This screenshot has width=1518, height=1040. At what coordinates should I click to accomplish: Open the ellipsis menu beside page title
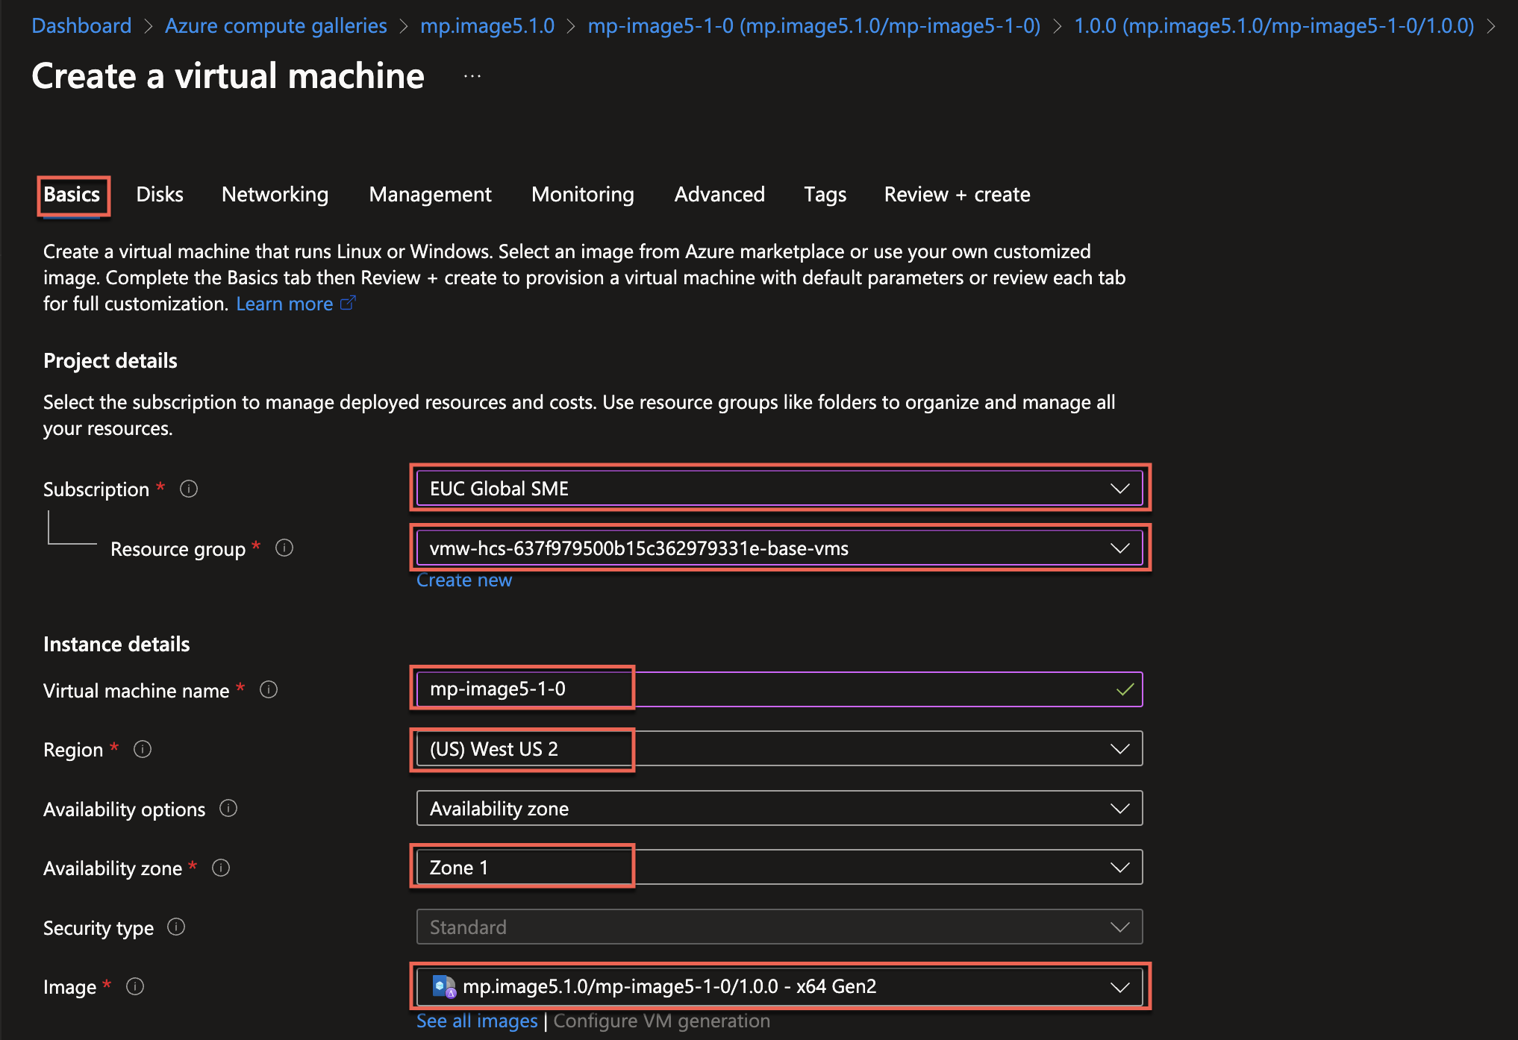[x=472, y=76]
